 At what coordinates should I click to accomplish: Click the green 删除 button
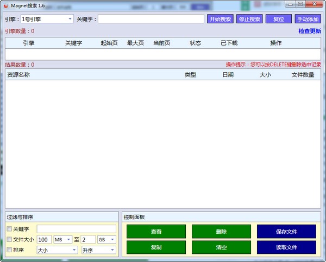[x=221, y=232]
